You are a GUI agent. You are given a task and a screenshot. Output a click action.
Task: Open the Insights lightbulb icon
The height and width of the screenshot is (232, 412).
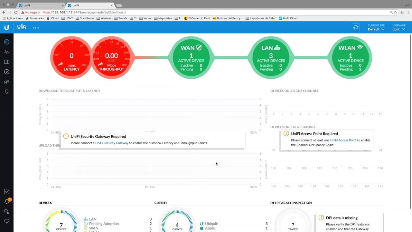coord(6,92)
